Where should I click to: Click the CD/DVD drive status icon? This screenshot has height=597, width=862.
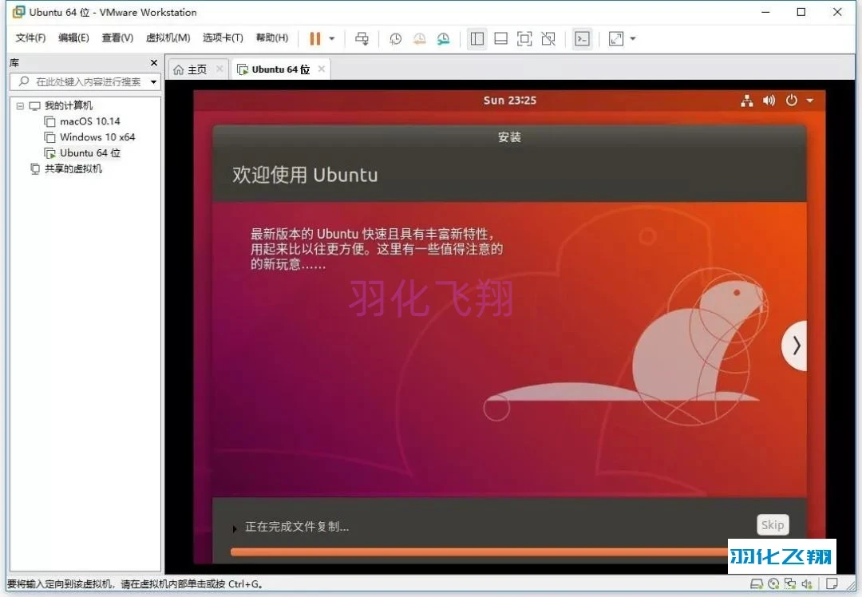point(773,583)
